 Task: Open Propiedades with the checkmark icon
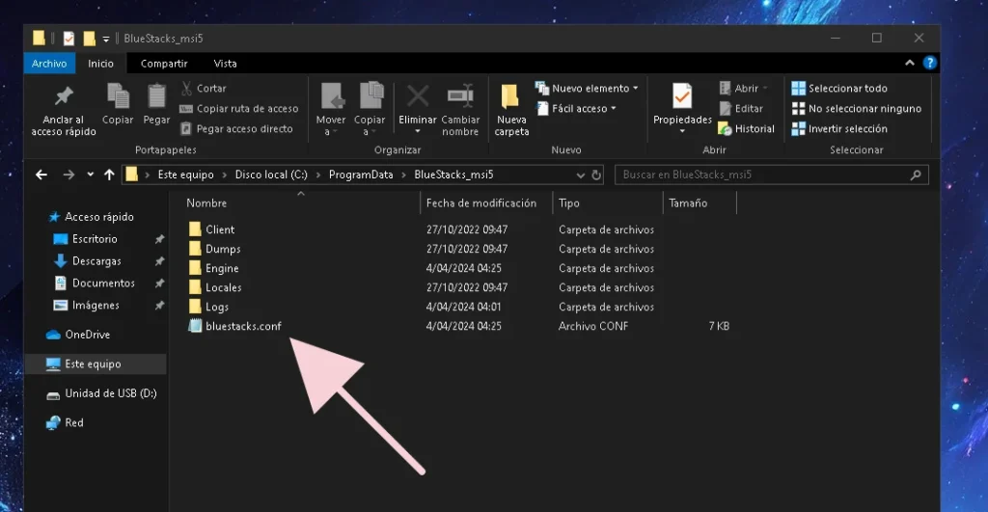coord(682,96)
